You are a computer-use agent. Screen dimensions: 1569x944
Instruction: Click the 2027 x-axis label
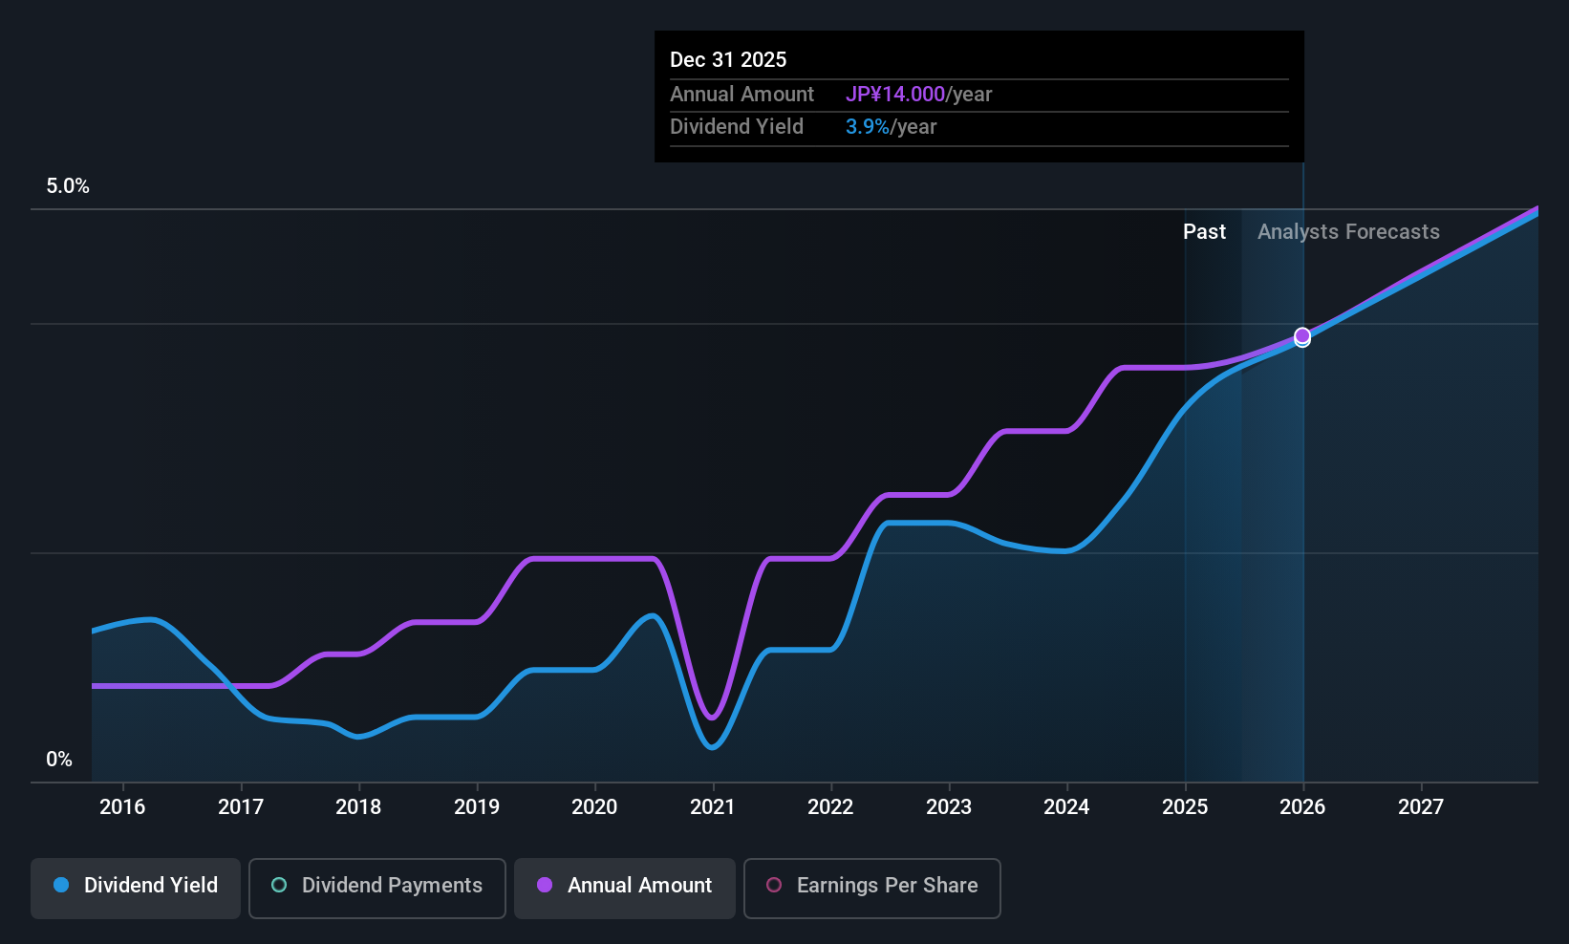[x=1421, y=807]
